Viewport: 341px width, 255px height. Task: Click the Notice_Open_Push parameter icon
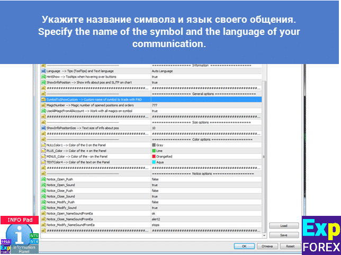[43, 179]
